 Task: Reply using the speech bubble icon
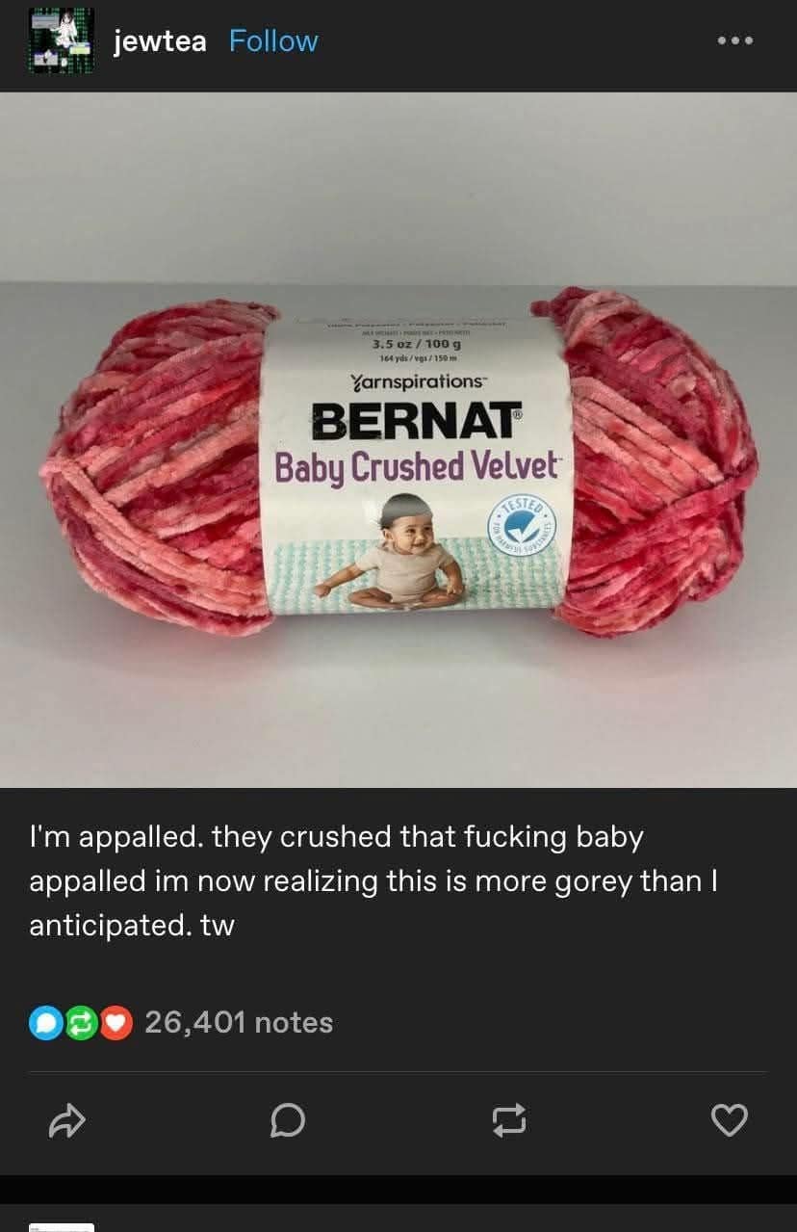click(288, 1120)
